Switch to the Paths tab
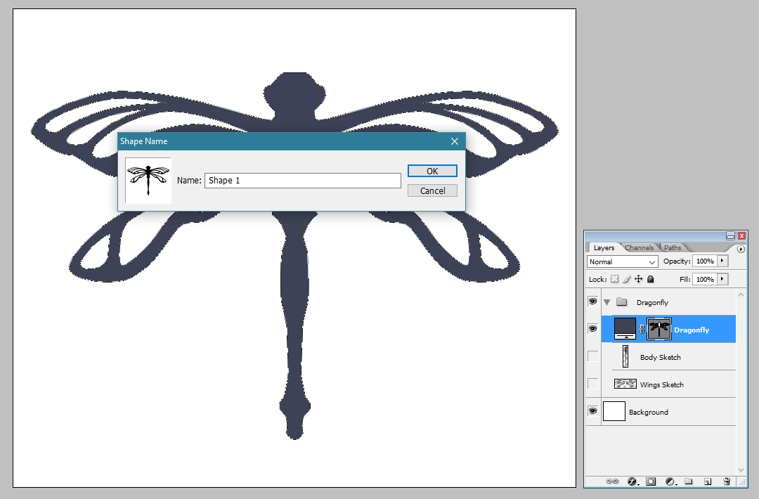The height and width of the screenshot is (499, 759). click(x=673, y=247)
